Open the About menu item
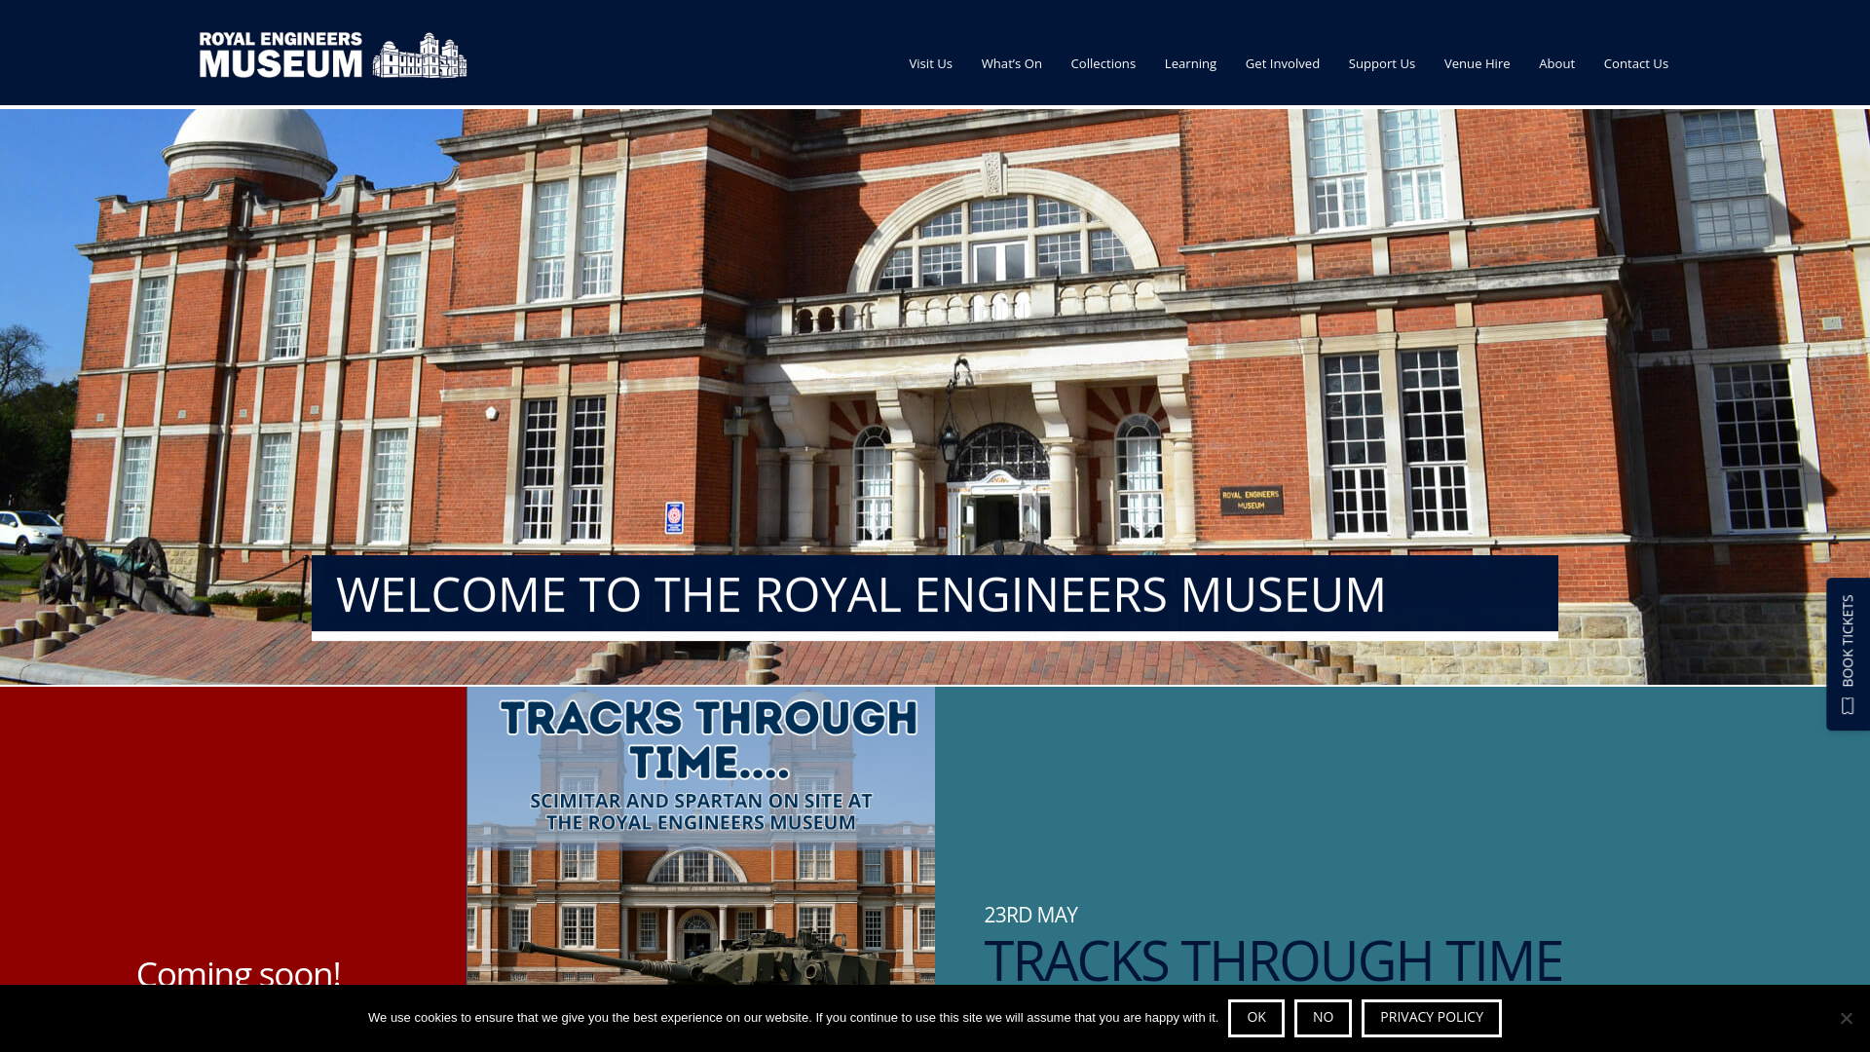 (1556, 63)
